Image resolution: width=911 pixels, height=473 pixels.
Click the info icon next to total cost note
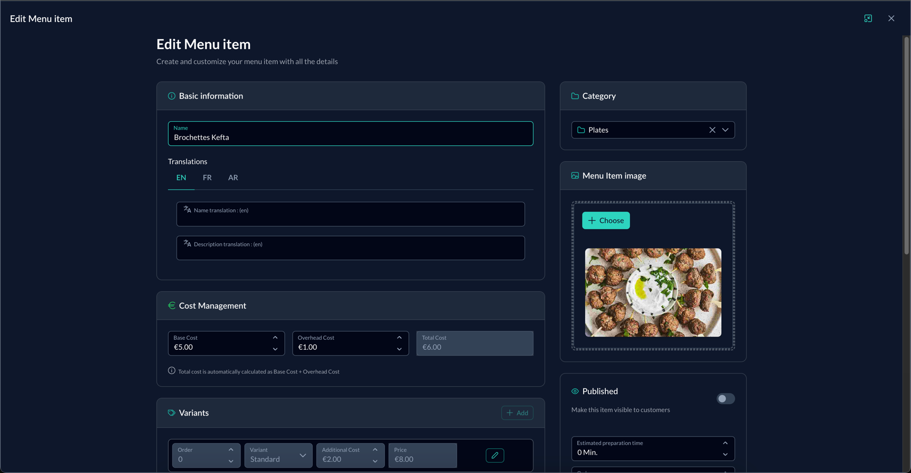(x=171, y=371)
